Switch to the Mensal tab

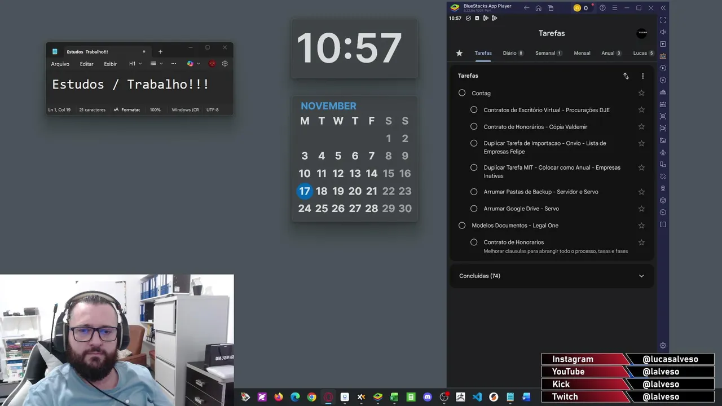click(x=582, y=53)
